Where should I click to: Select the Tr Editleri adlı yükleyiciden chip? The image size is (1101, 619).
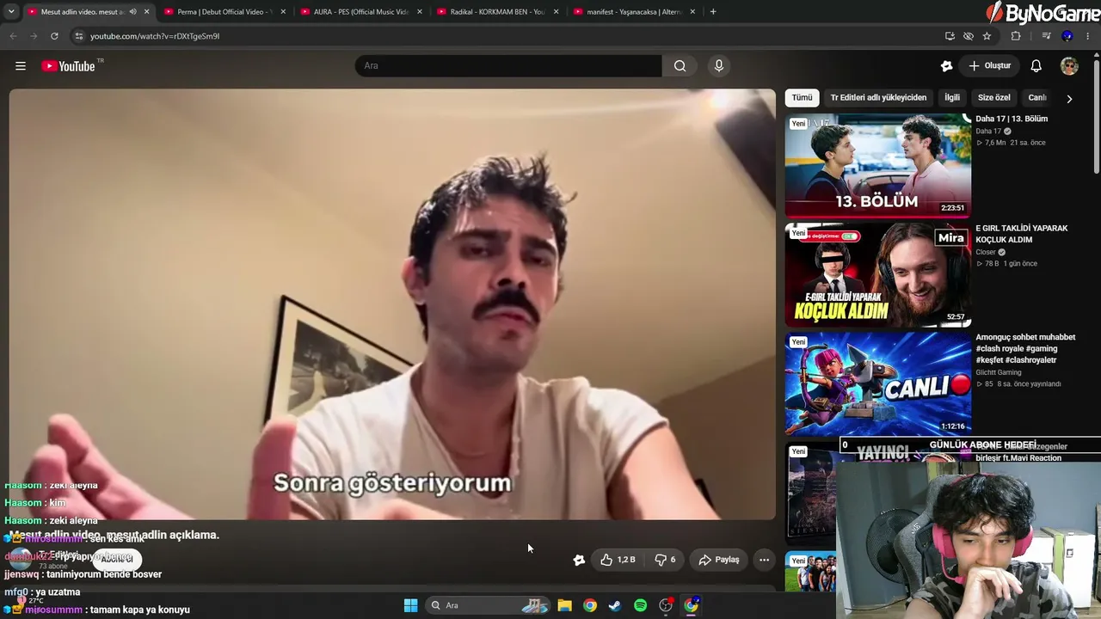click(878, 98)
